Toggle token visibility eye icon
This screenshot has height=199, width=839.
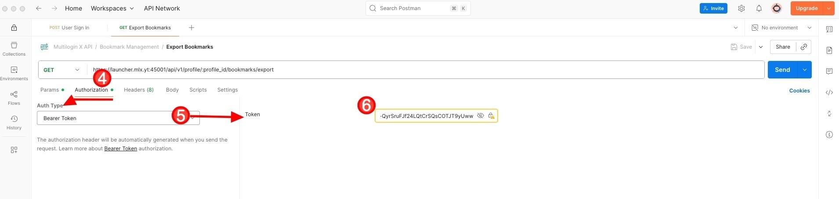pyautogui.click(x=481, y=116)
